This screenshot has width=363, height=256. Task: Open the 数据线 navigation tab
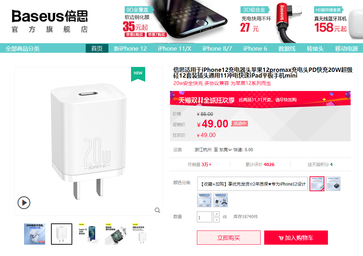(x=287, y=49)
